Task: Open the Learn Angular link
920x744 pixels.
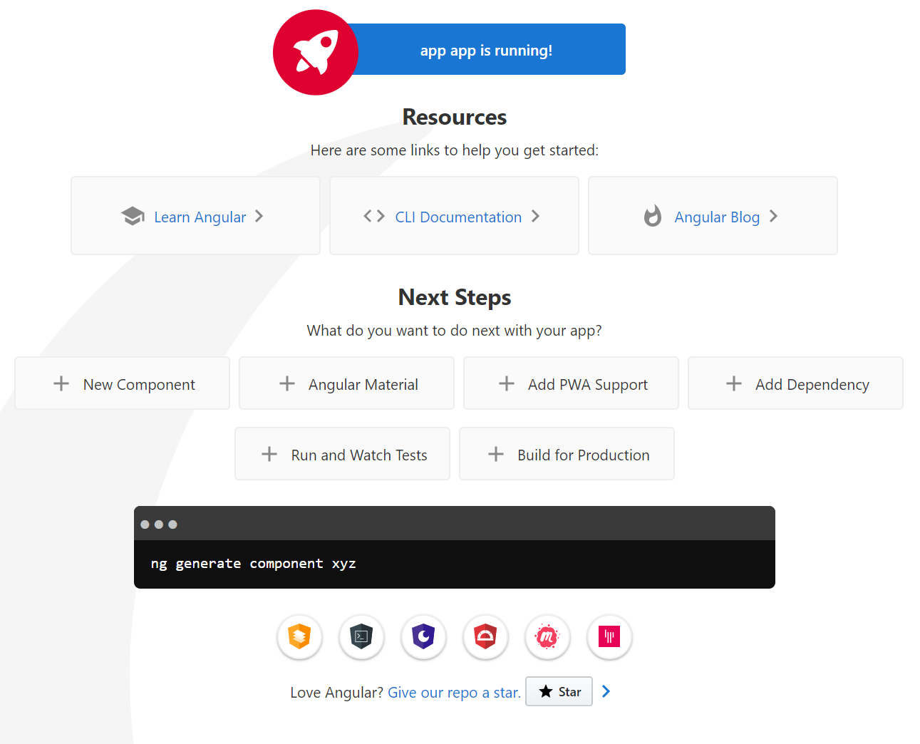Action: [195, 215]
